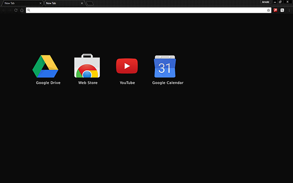Click the red arrow extension icon
The height and width of the screenshot is (183, 293).
pos(276,10)
